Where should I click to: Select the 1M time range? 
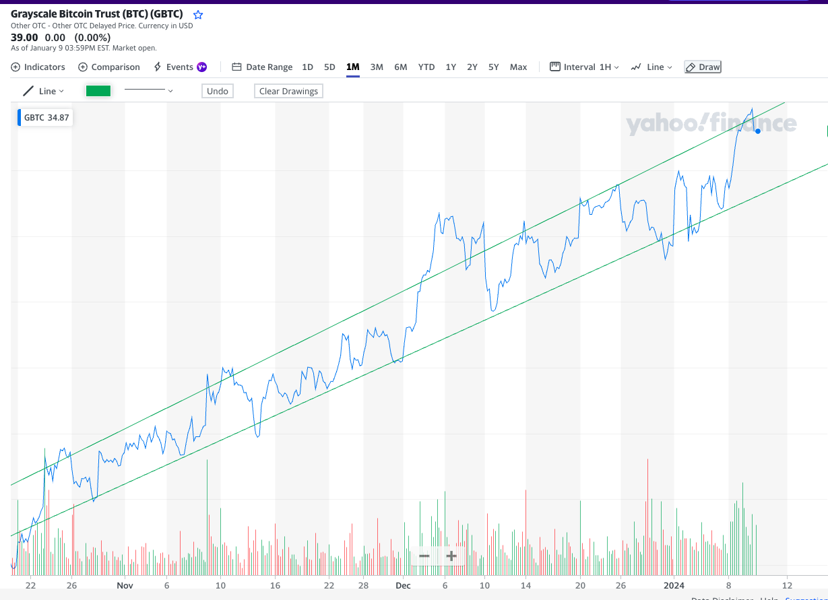pyautogui.click(x=353, y=67)
